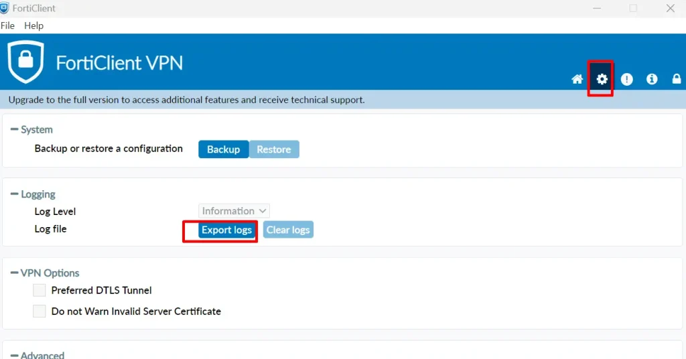Toggle Do not Warn Invalid Server Certificate
686x359 pixels.
[40, 311]
